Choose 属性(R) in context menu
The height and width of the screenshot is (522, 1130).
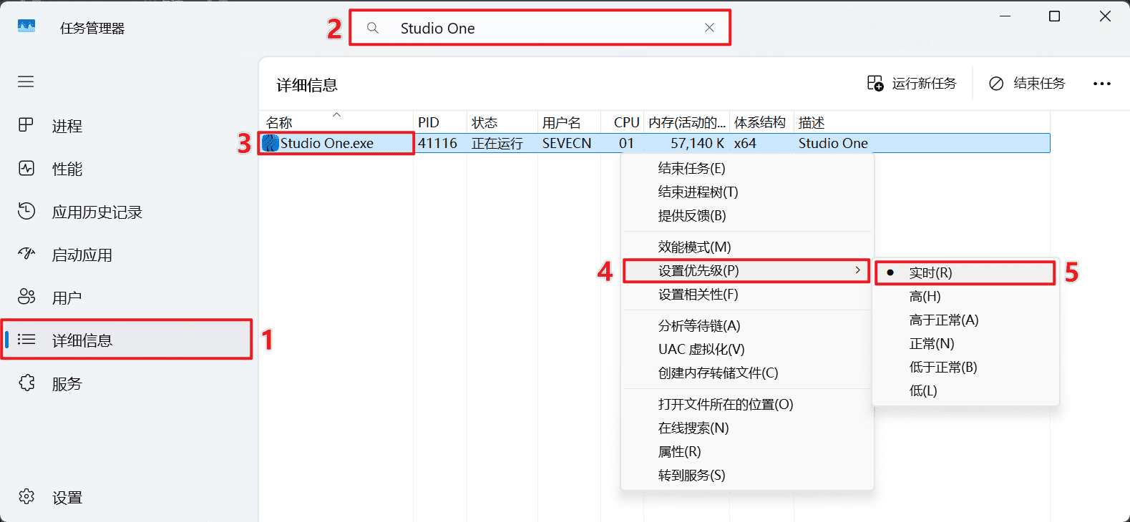click(x=747, y=451)
